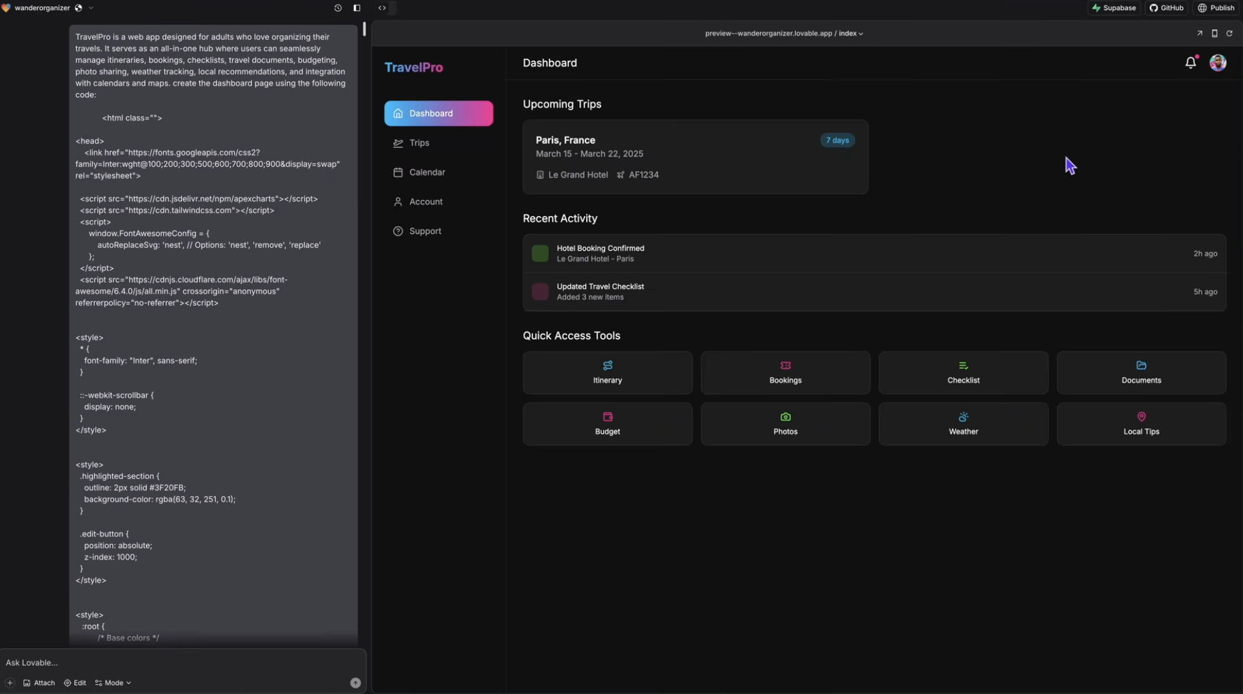Open the Budget quick access tool
The width and height of the screenshot is (1243, 694).
tap(607, 424)
